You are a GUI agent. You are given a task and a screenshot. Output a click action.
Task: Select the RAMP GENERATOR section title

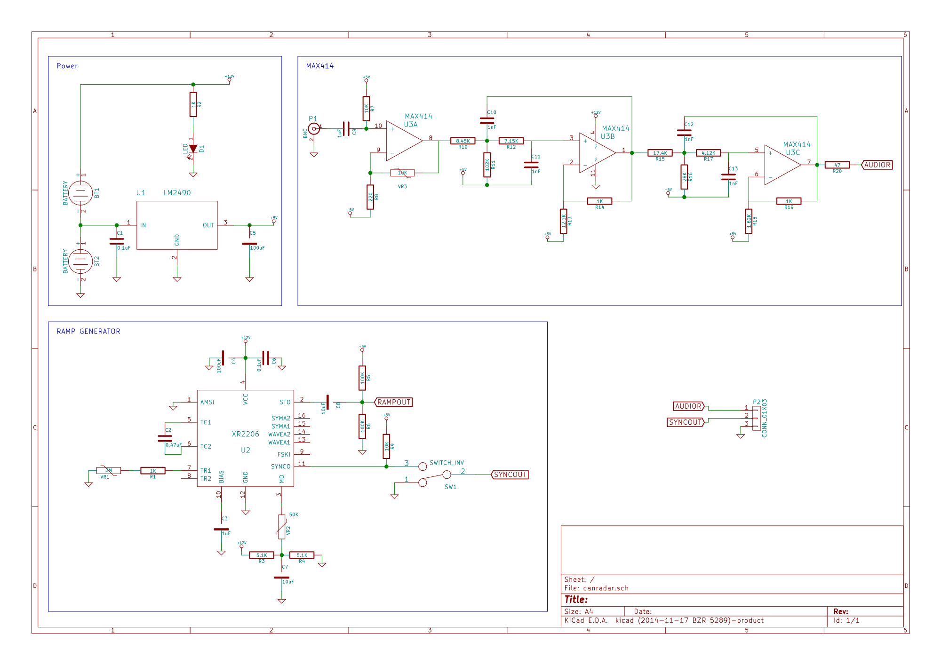88,331
